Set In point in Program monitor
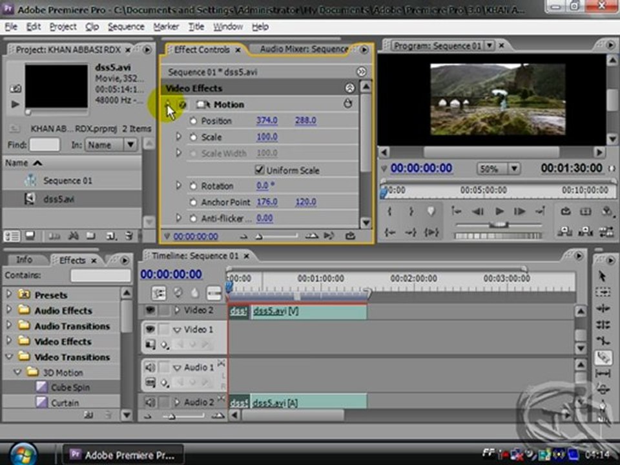The height and width of the screenshot is (465, 620). tap(390, 212)
